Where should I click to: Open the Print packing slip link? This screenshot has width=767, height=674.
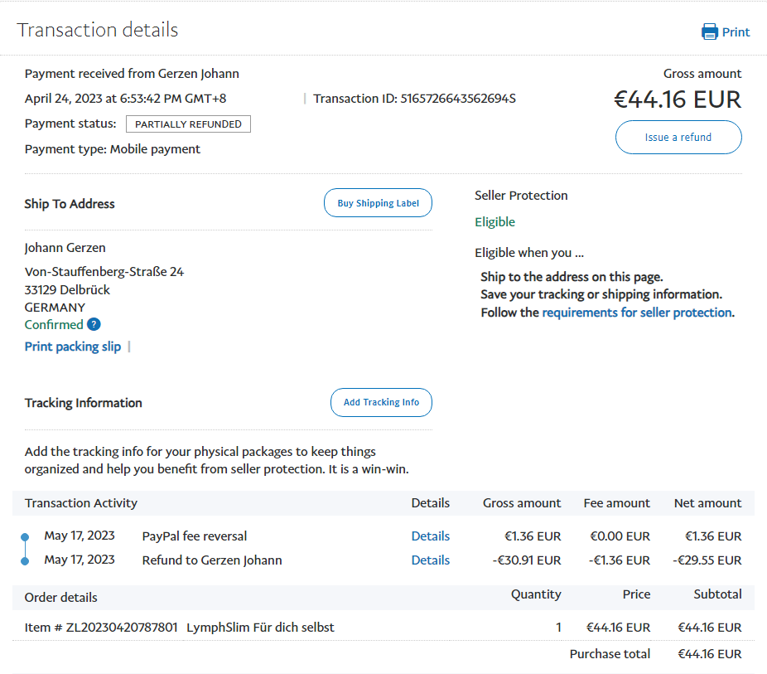point(73,347)
